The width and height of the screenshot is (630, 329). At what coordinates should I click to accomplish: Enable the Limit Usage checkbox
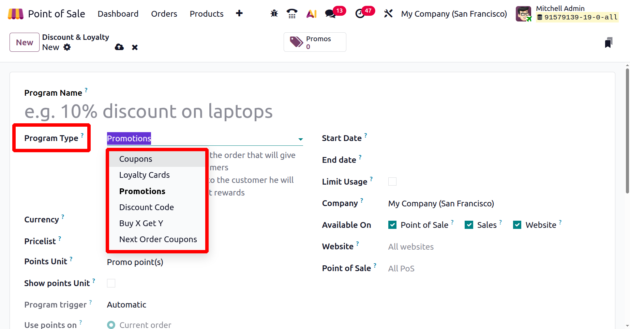point(392,182)
